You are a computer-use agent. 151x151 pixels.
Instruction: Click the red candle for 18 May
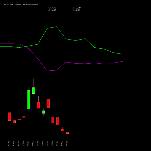48,104
